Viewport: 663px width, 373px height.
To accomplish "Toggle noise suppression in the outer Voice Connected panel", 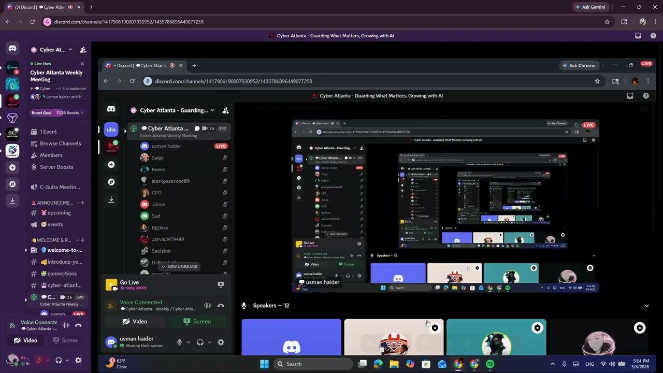I will (66, 325).
